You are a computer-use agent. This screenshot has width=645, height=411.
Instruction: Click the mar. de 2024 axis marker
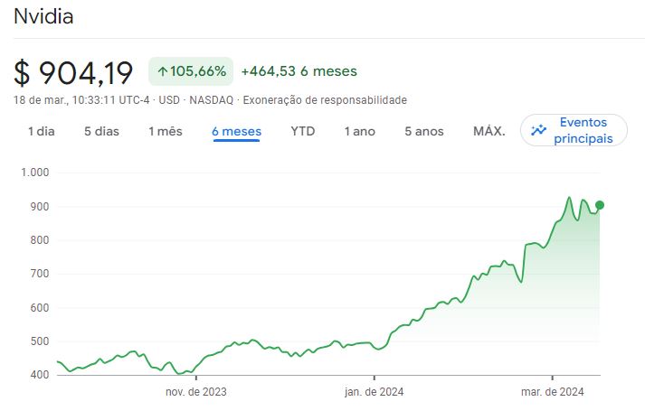point(551,392)
